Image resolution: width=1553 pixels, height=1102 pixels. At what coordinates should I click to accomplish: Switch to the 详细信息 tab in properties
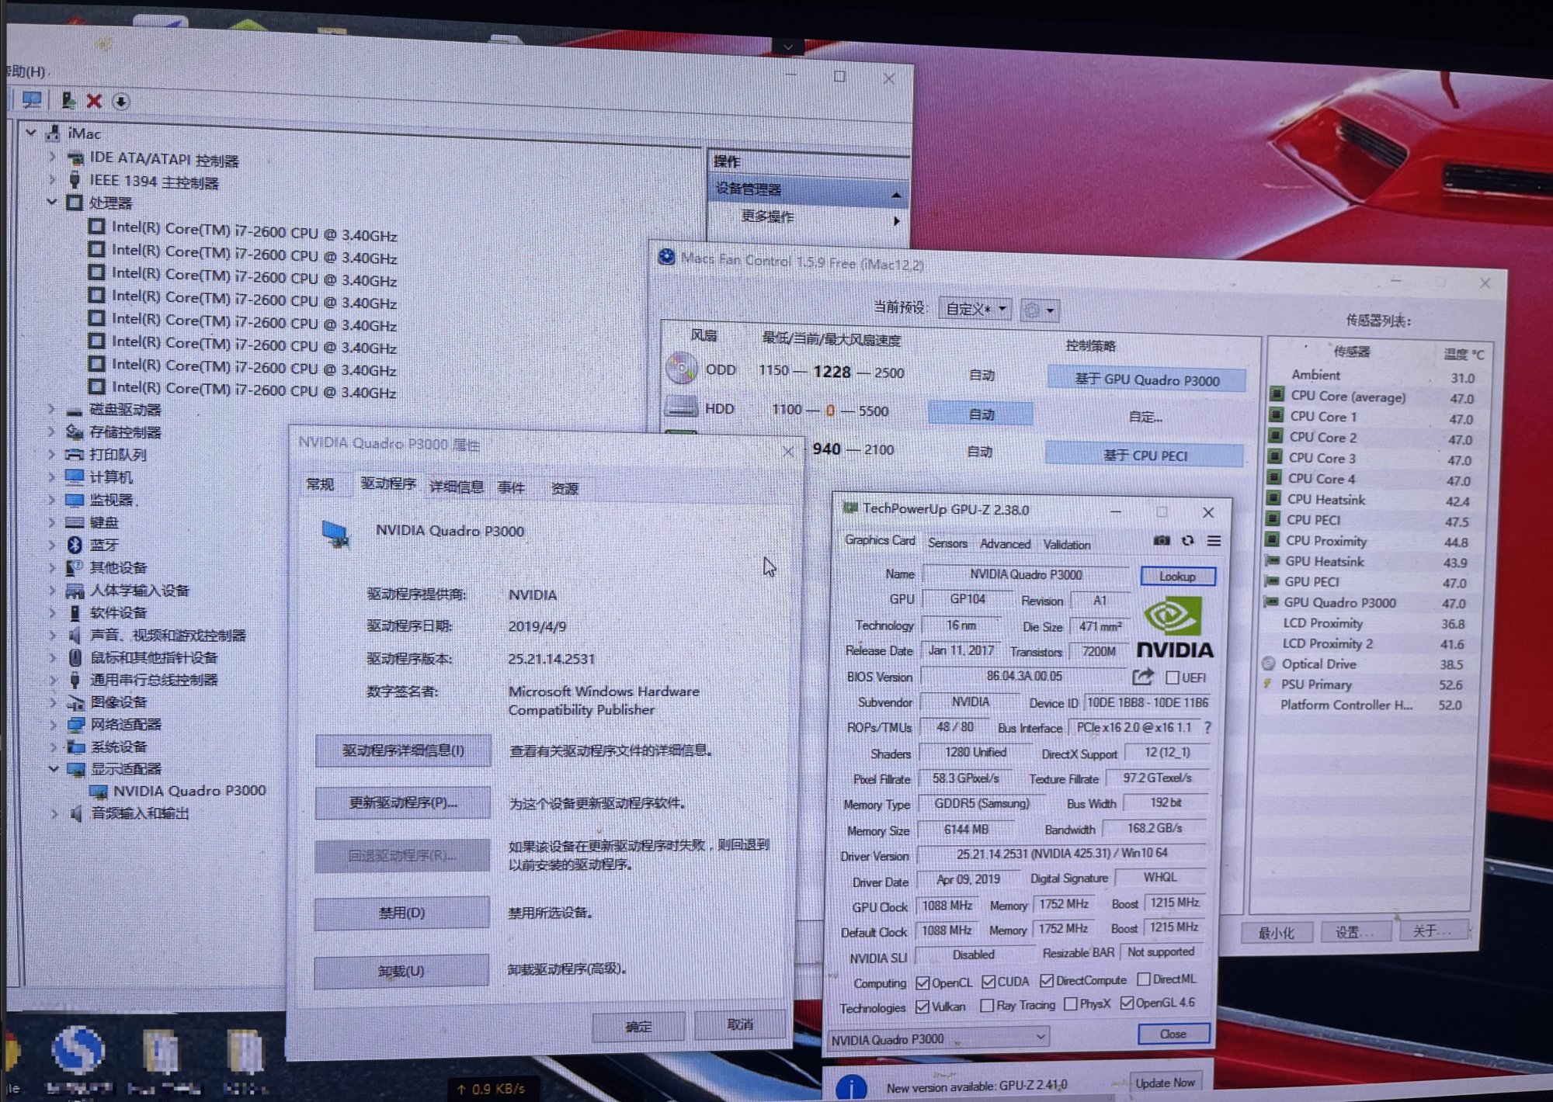pyautogui.click(x=457, y=487)
